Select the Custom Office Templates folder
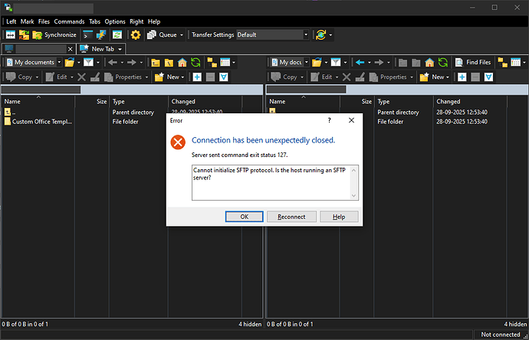Screen dimensions: 529x340 (x=42, y=121)
